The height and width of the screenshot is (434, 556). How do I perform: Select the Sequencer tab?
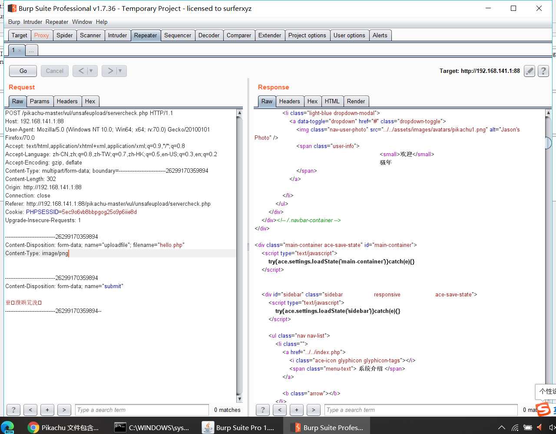click(x=178, y=36)
